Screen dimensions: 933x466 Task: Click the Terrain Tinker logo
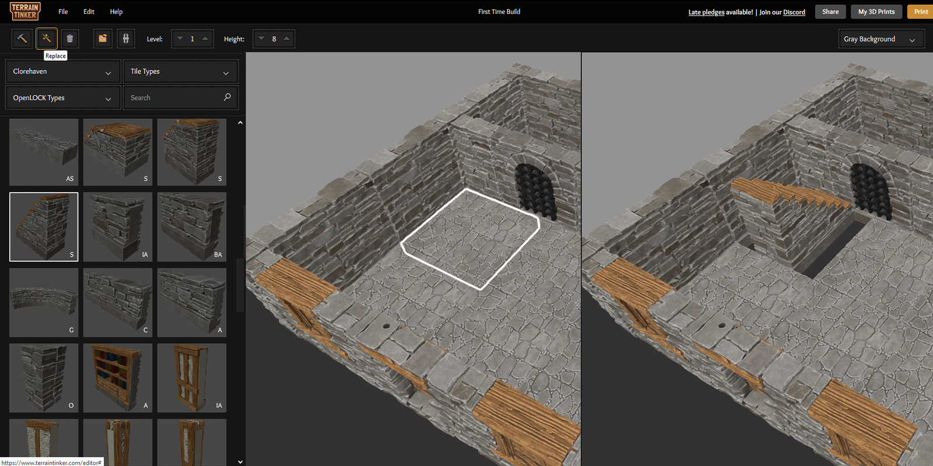tap(25, 12)
